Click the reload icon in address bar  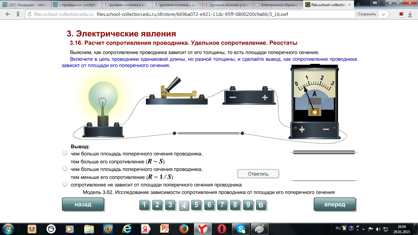click(x=30, y=14)
